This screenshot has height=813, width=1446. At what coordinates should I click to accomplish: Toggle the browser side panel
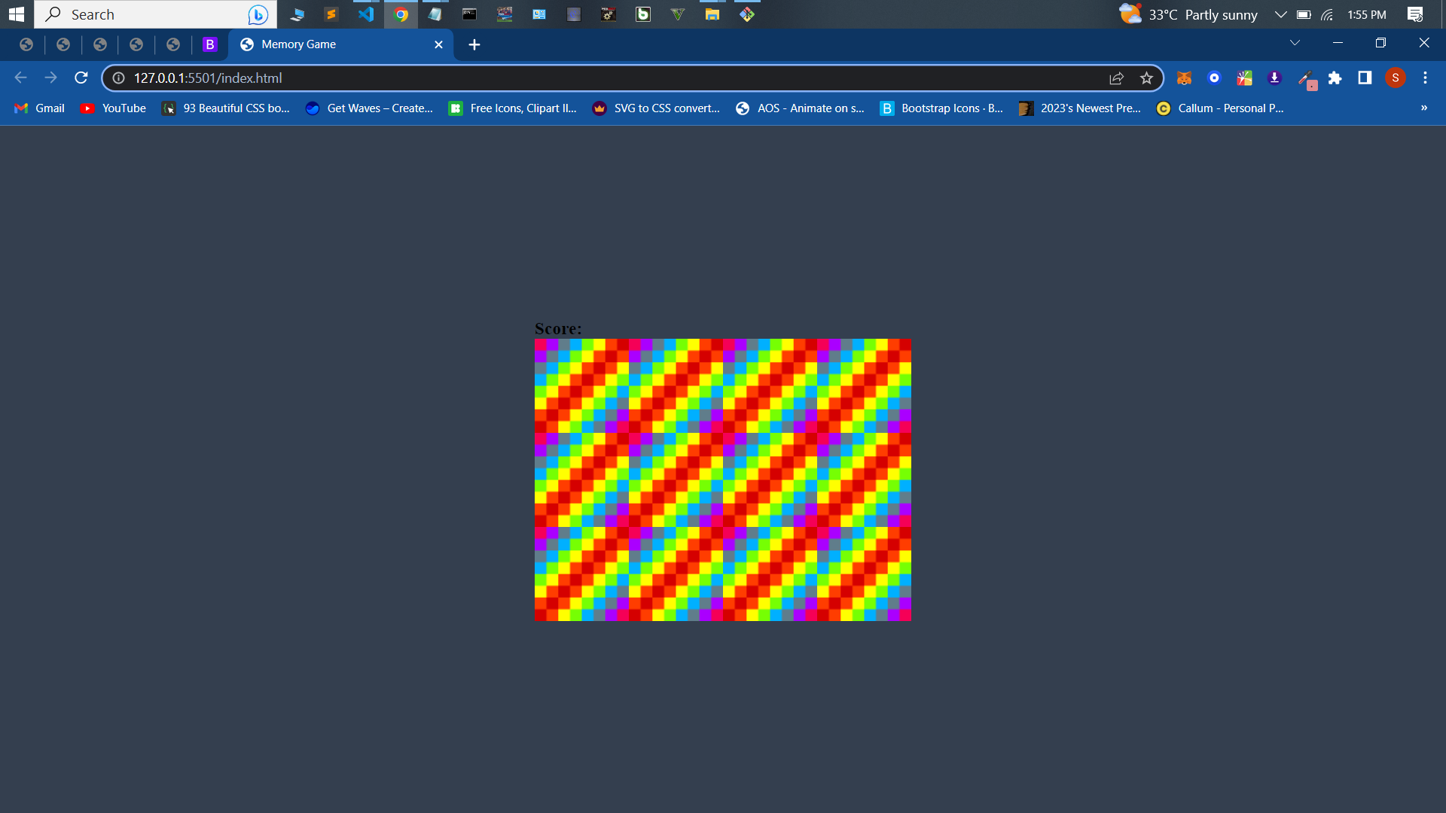coord(1365,78)
